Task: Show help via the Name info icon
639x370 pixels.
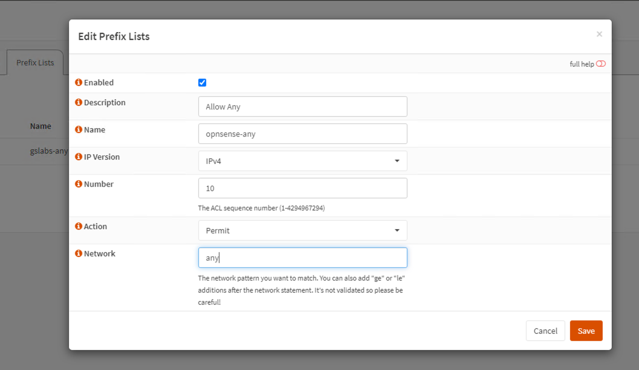Action: click(x=79, y=129)
